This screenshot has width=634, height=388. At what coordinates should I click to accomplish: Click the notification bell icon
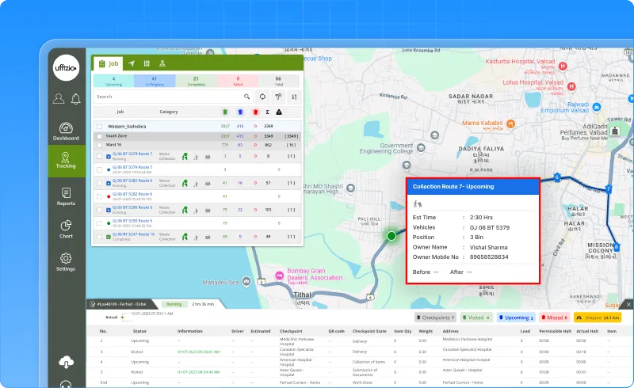[x=75, y=99]
